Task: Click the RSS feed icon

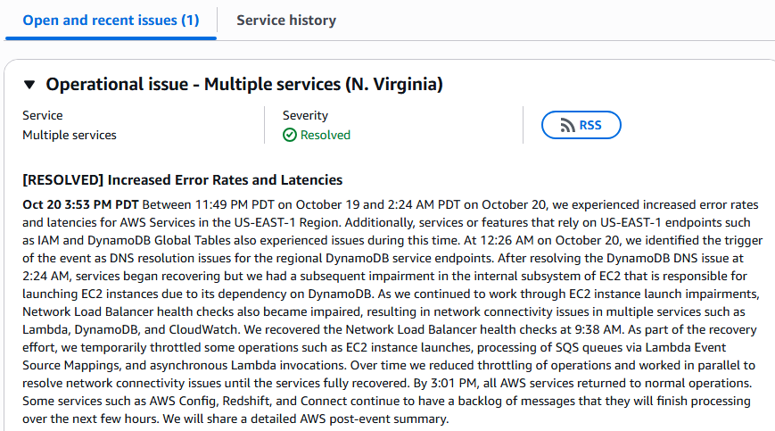Action: (566, 126)
